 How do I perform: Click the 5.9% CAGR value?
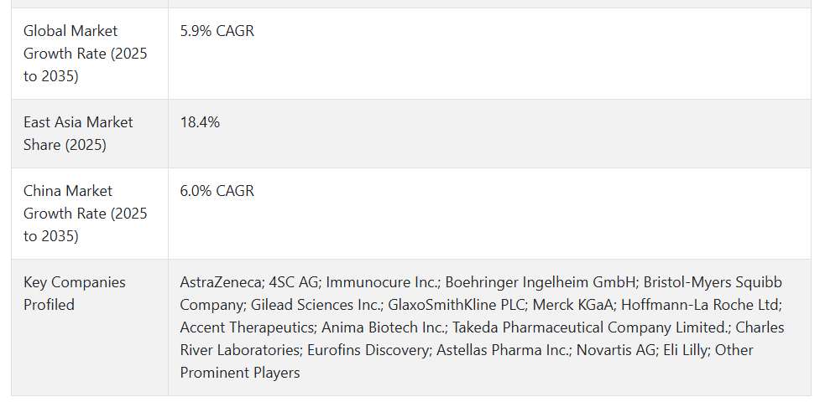tap(217, 31)
